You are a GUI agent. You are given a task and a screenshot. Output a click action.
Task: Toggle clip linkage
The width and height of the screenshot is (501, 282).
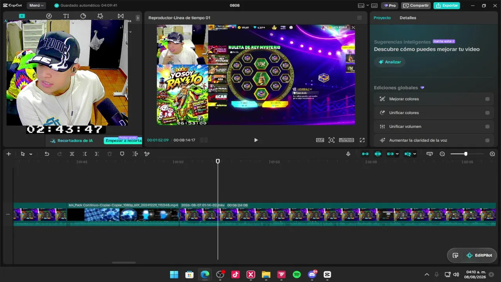(x=390, y=154)
